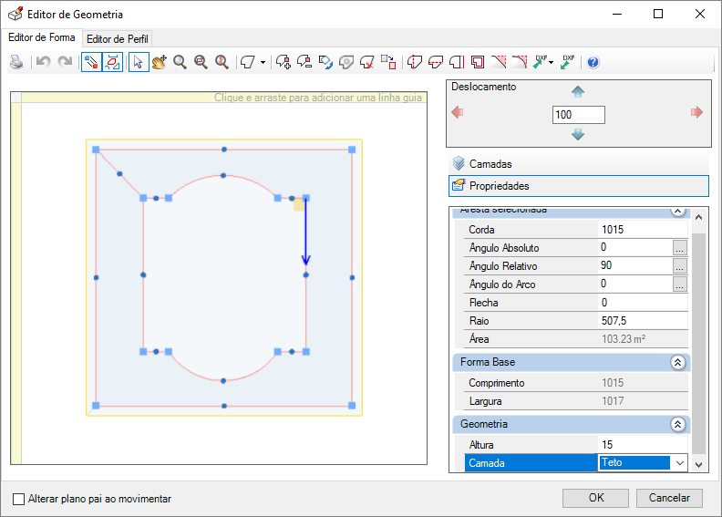Toggle the second snap edge toolbar button

coord(113,62)
